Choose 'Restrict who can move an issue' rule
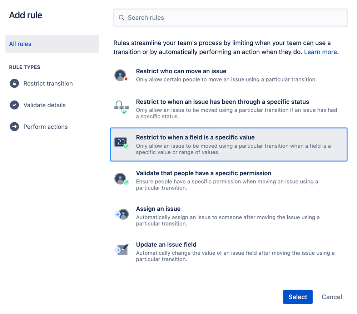357x314 pixels. pyautogui.click(x=229, y=75)
